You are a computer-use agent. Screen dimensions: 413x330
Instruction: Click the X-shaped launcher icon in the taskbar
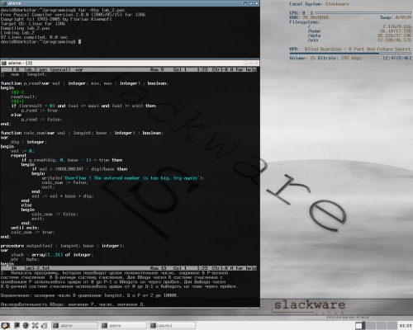(x=35, y=326)
